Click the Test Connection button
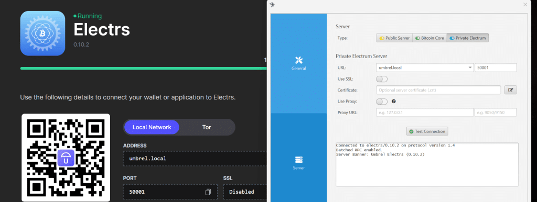 [x=427, y=131]
